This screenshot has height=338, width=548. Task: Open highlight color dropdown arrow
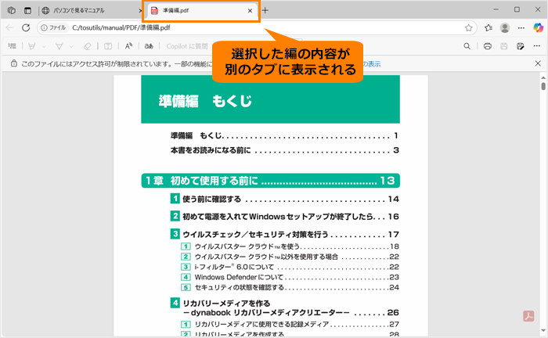coord(44,46)
